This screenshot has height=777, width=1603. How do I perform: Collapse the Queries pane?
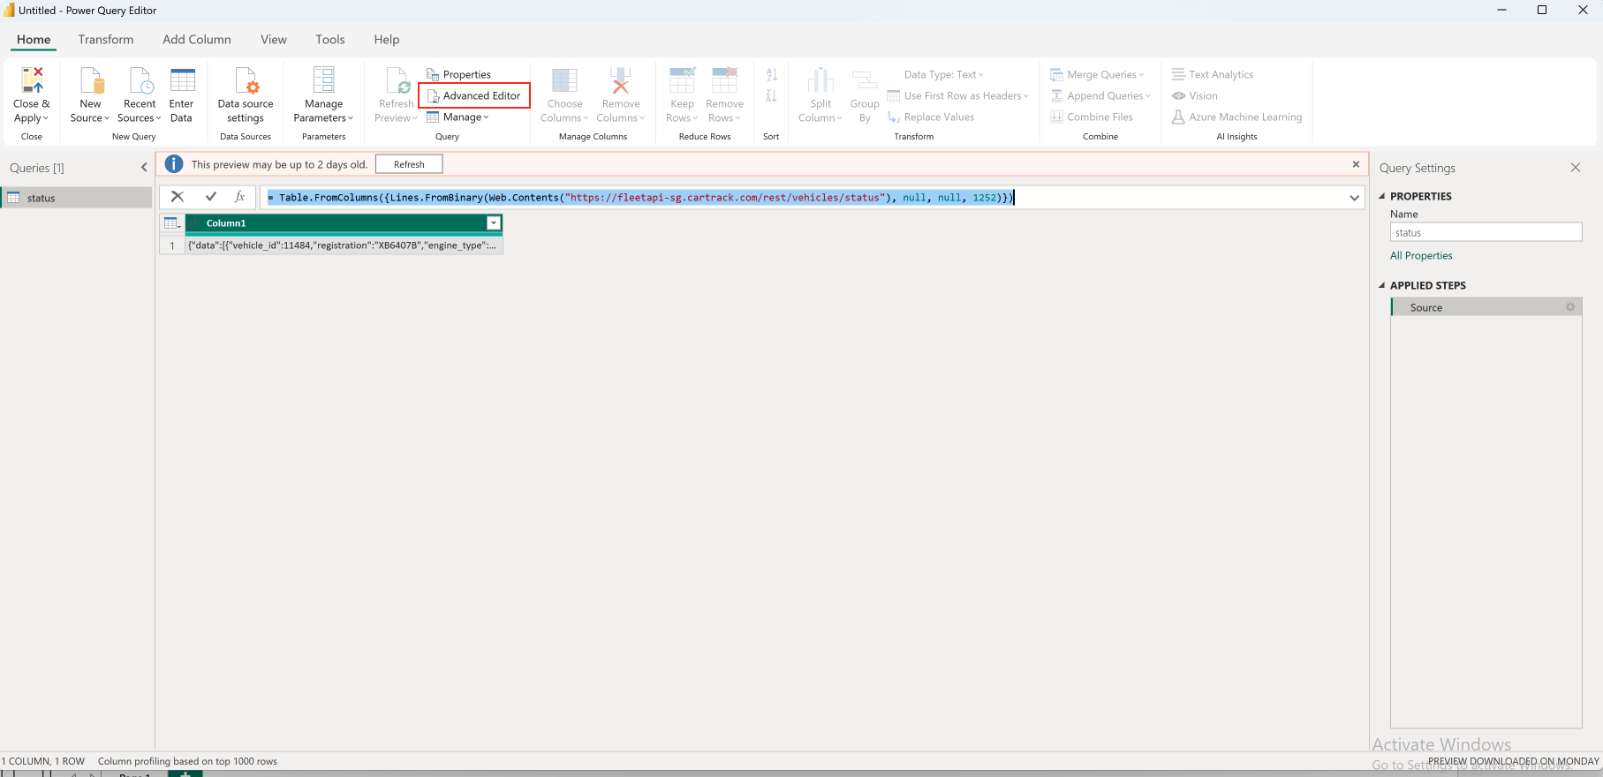(144, 168)
